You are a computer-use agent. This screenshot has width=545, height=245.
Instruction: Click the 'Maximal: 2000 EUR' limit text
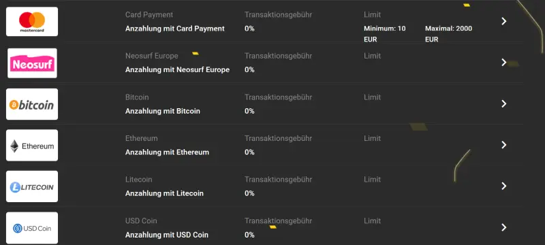(449, 33)
